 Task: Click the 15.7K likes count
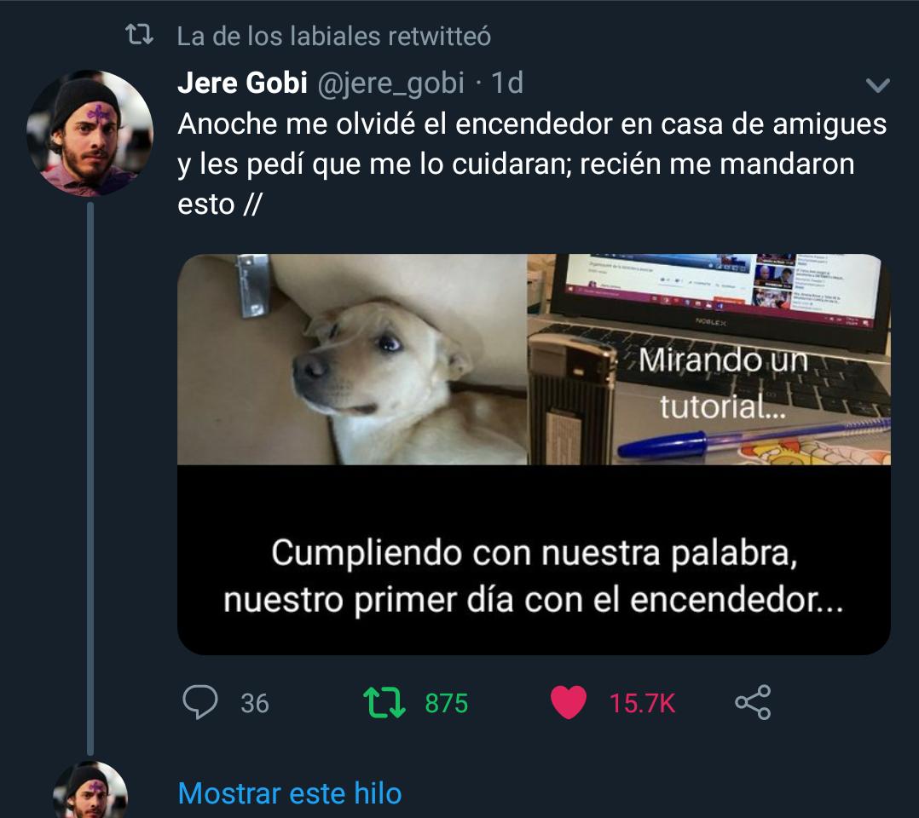[643, 703]
